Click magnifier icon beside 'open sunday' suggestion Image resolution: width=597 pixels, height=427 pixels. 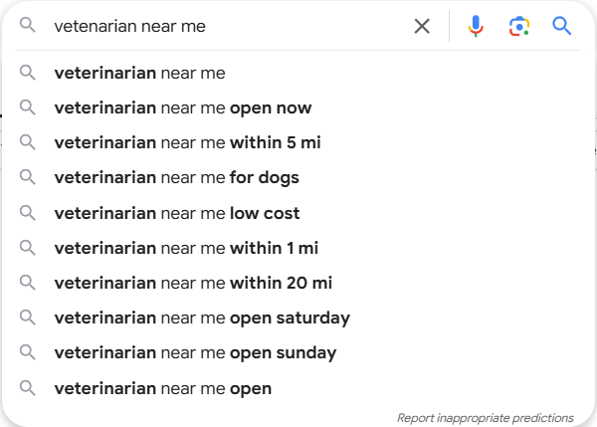click(28, 352)
